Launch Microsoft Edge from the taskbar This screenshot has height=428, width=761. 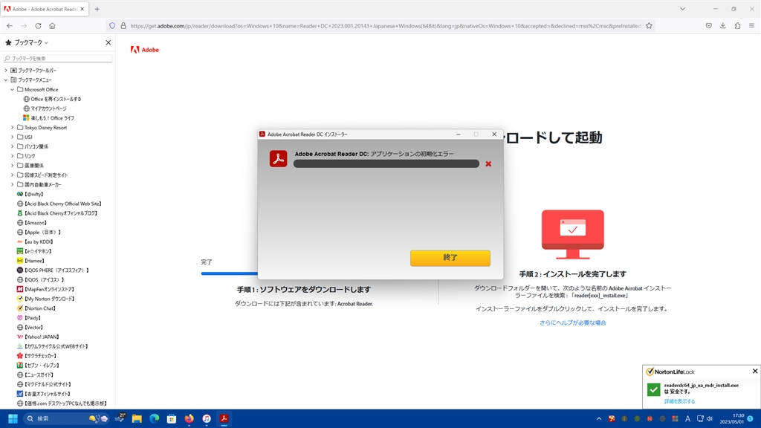tap(155, 418)
